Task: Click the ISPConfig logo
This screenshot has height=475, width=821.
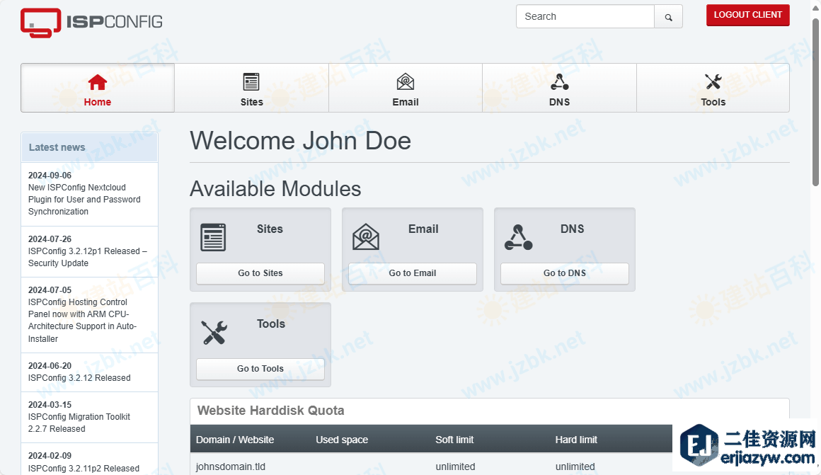Action: [x=91, y=22]
